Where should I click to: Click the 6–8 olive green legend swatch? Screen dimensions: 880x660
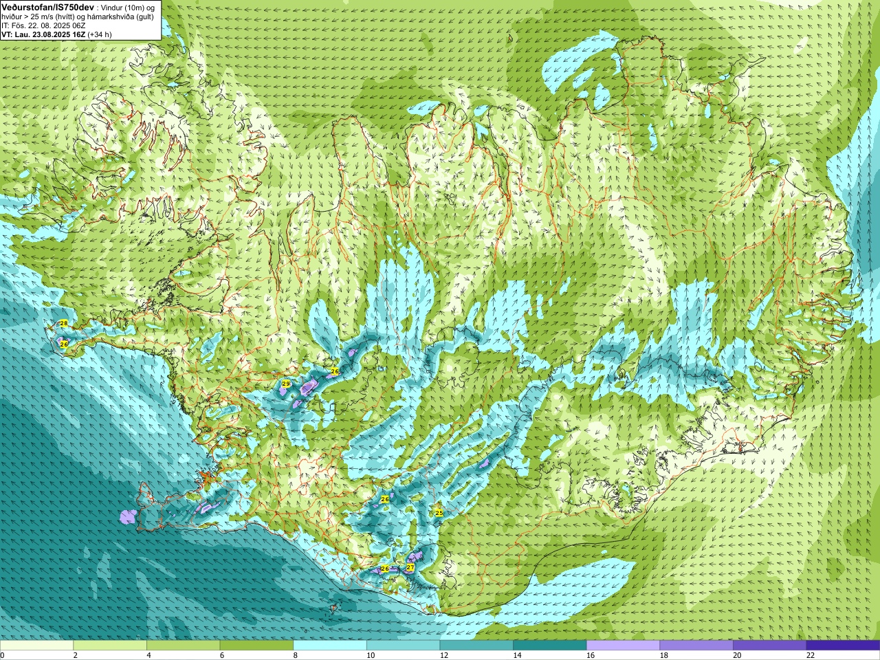256,646
